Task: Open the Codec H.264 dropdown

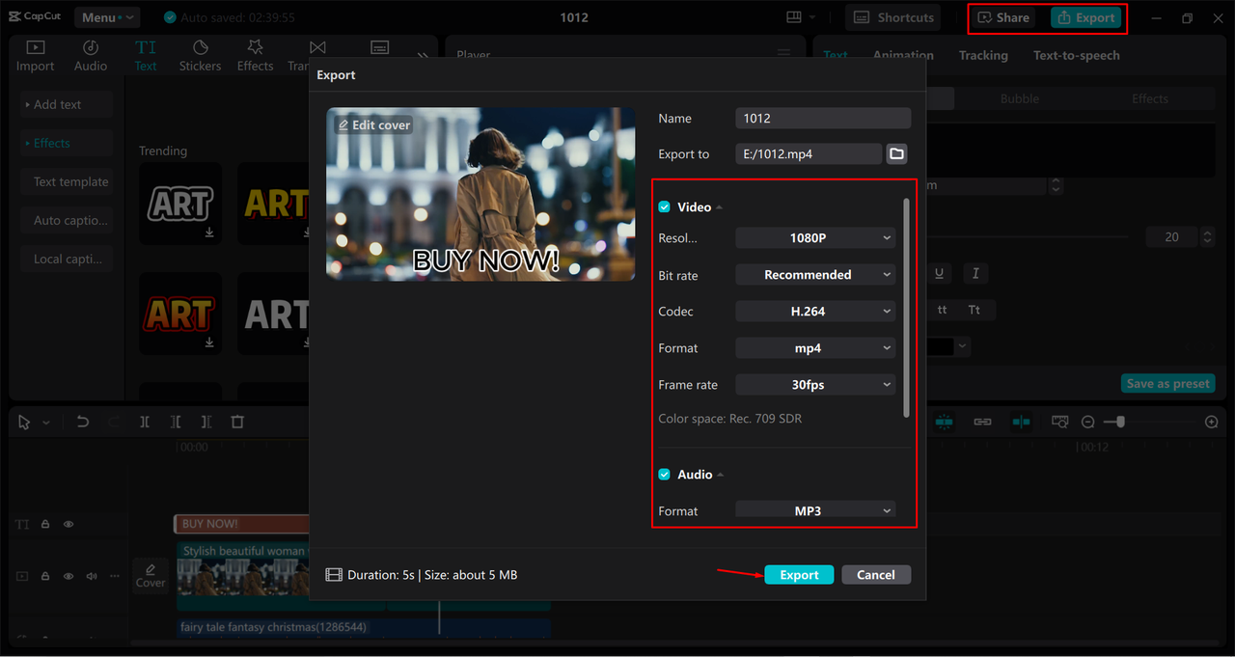Action: point(815,312)
